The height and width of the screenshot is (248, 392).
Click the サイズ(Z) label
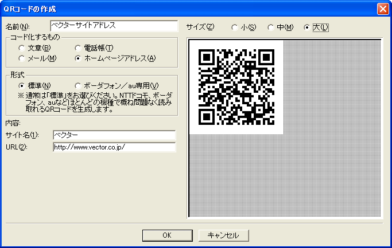200,27
